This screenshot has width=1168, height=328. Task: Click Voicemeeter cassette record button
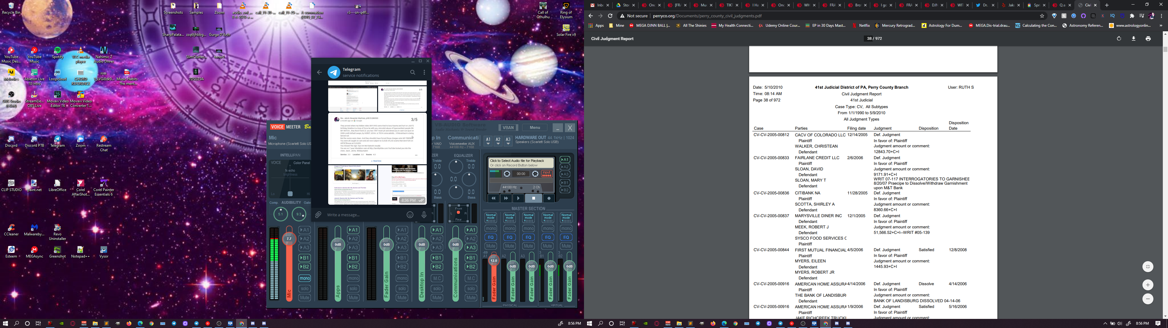point(549,198)
